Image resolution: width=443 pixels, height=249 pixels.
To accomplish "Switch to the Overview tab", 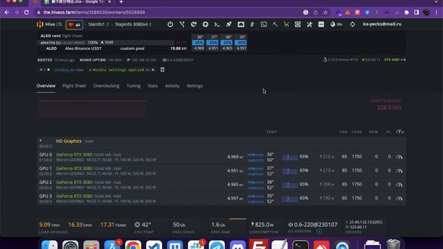I will pos(46,86).
